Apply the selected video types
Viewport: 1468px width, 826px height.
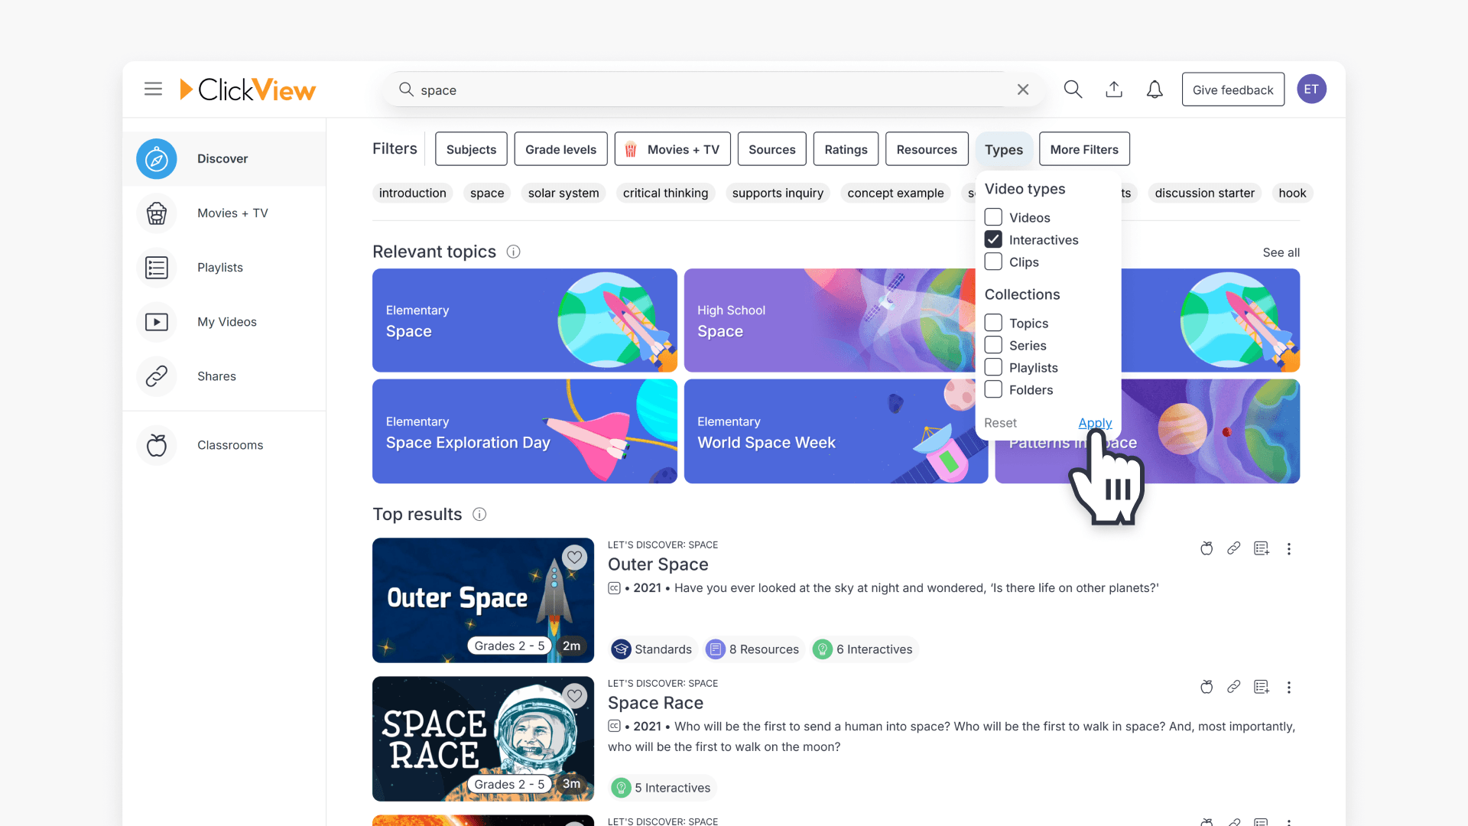(1094, 423)
